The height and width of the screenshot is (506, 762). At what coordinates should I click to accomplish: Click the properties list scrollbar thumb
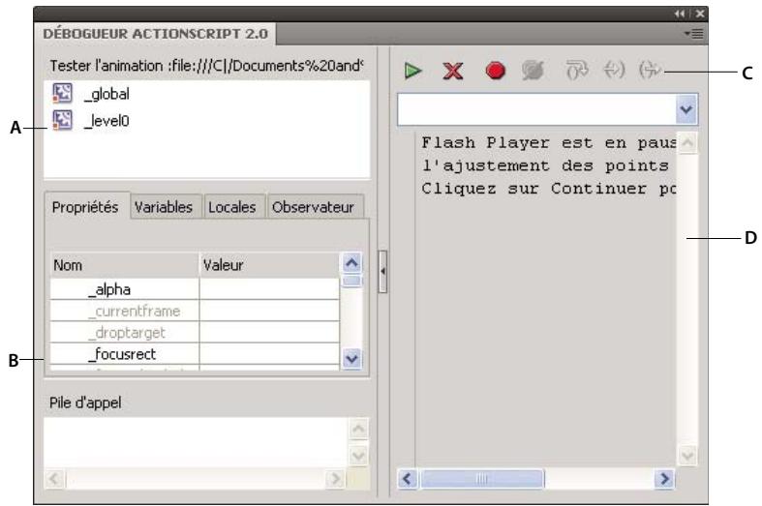(351, 282)
